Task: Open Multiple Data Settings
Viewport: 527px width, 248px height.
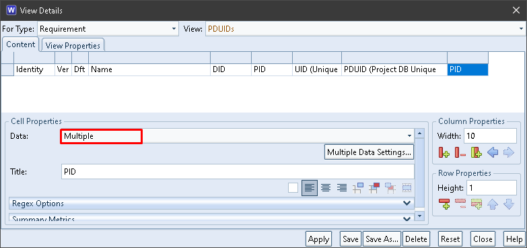Action: click(x=369, y=152)
